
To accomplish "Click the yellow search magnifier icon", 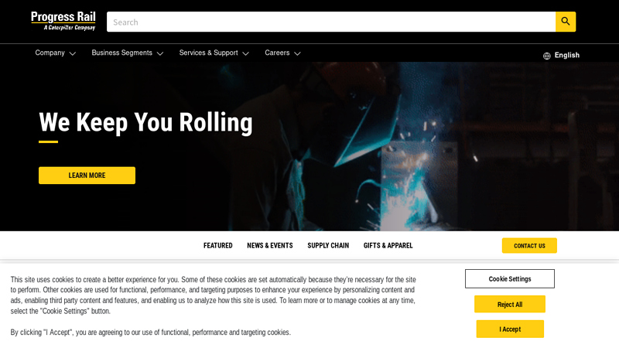I will (x=566, y=22).
